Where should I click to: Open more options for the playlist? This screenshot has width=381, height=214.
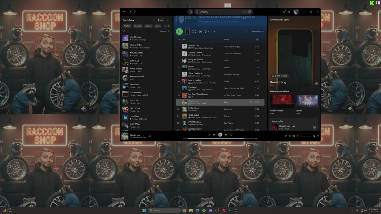pyautogui.click(x=213, y=32)
